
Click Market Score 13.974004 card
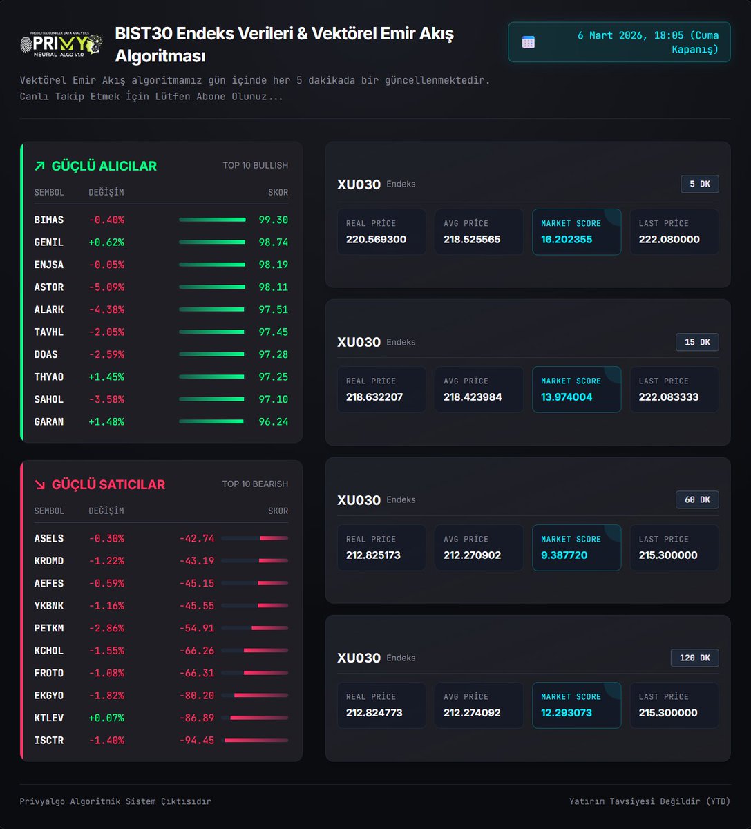576,390
